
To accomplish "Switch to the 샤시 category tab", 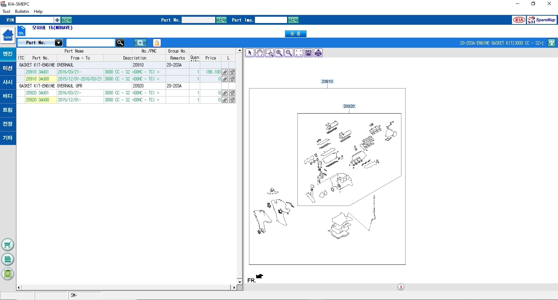I will [x=8, y=82].
